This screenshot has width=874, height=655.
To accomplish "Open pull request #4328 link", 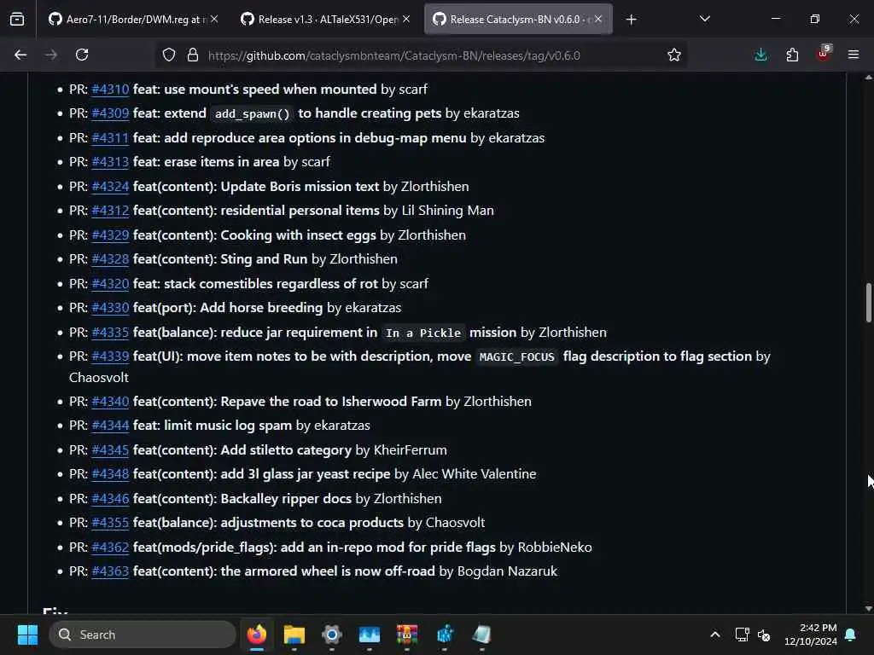I will pos(110,259).
